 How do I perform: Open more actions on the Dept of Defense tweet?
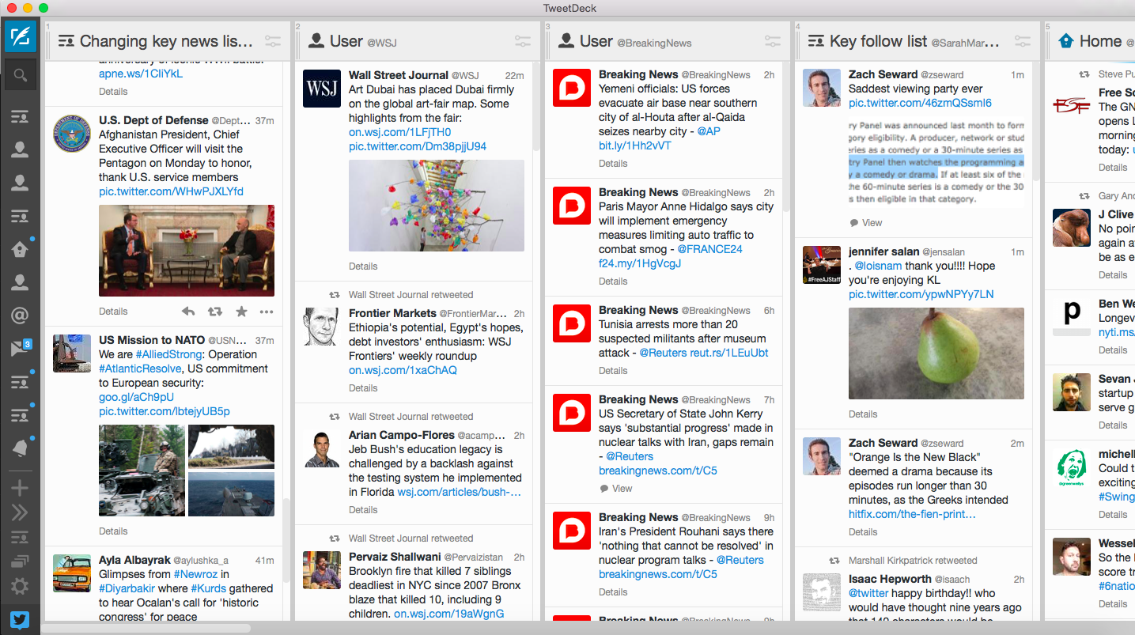pos(267,312)
